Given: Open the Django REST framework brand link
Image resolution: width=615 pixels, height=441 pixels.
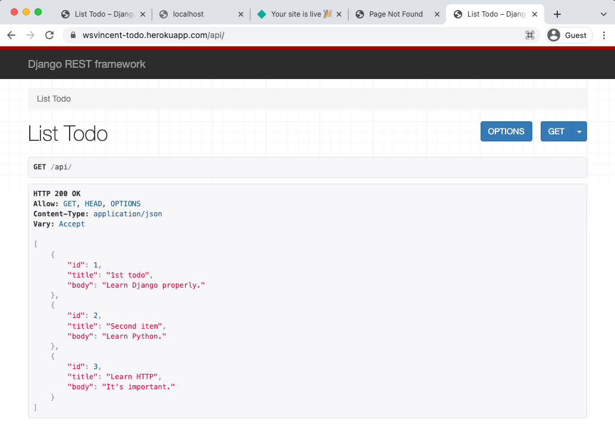Looking at the screenshot, I should tap(86, 64).
